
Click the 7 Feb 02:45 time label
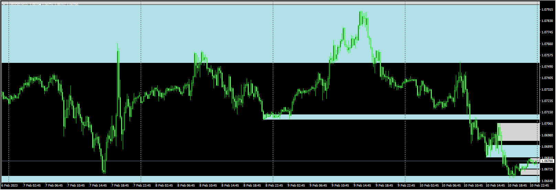32,186
